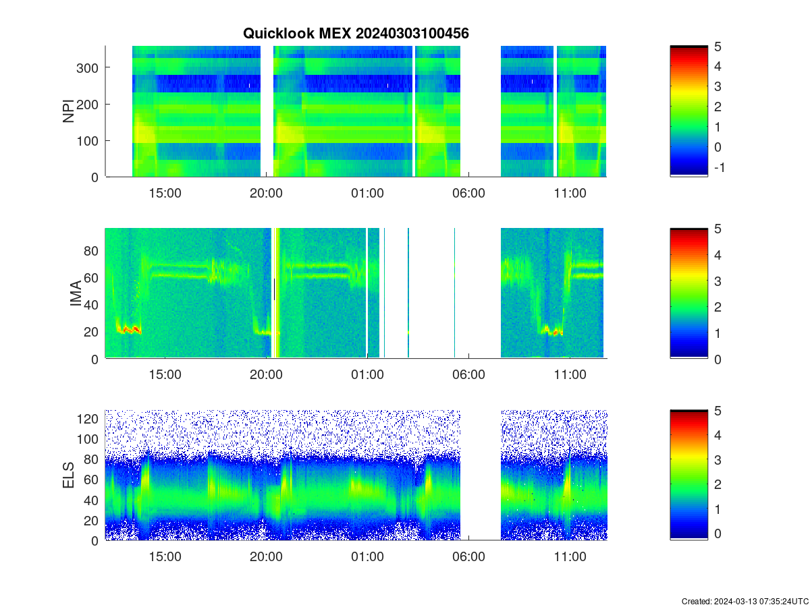Click the 80 tick on the IMA y-axis
The image size is (810, 607).
pos(92,250)
